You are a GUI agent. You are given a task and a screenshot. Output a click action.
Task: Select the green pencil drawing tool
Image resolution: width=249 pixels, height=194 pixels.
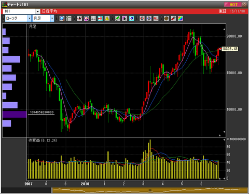coord(118,19)
